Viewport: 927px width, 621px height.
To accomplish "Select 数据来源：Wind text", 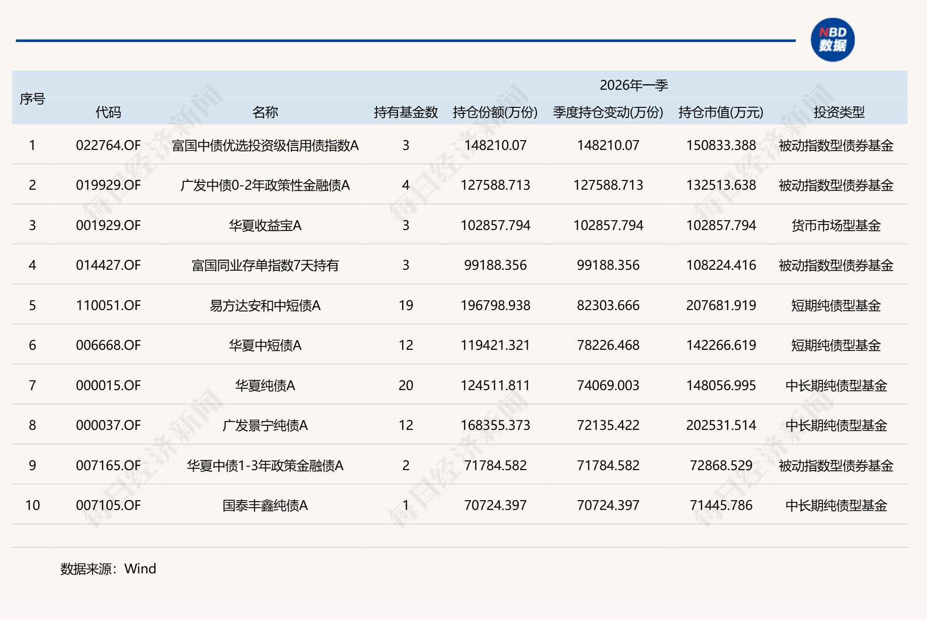I will pos(108,569).
